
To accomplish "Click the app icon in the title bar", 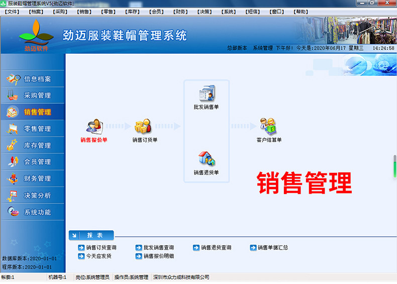I will tap(3, 4).
